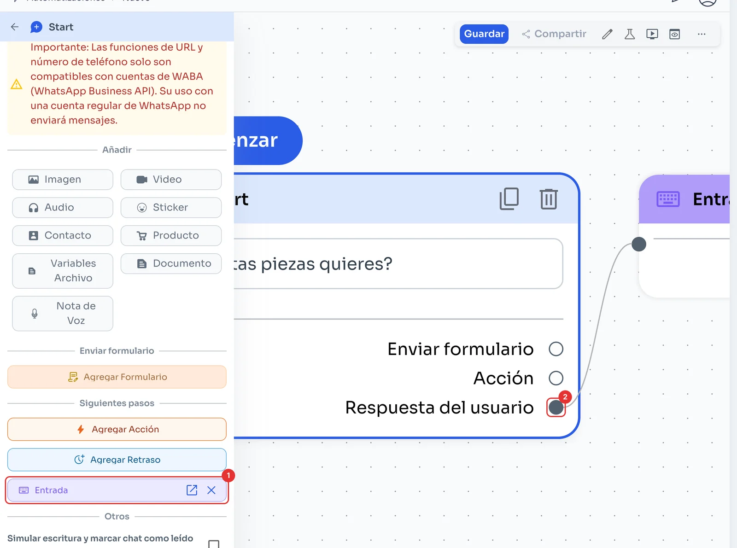Add a Sticker element
Screen dimensions: 737x548
click(171, 208)
